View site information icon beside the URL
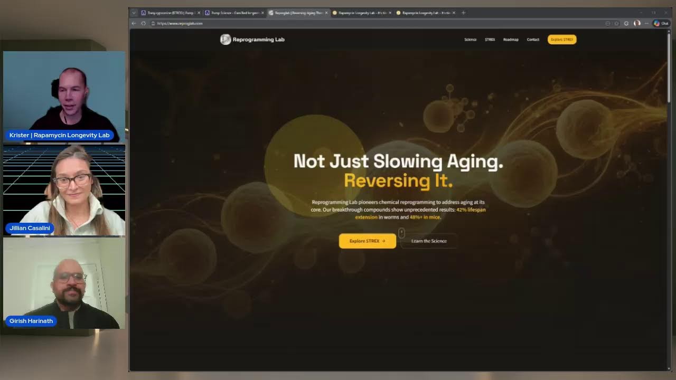 (153, 23)
